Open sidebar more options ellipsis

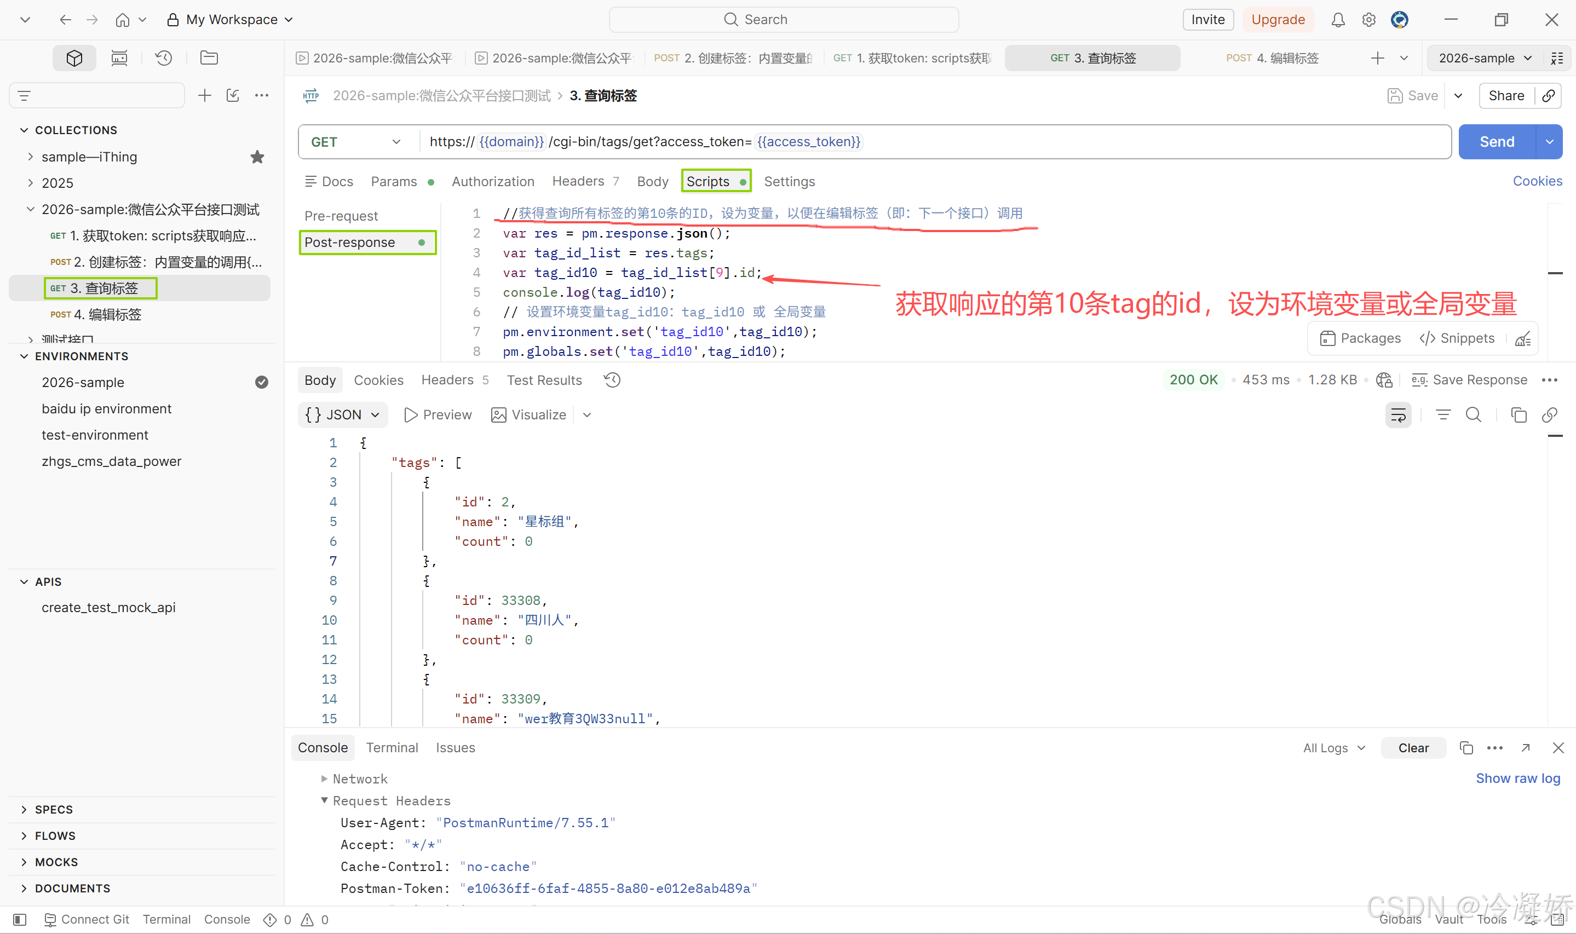coord(262,95)
